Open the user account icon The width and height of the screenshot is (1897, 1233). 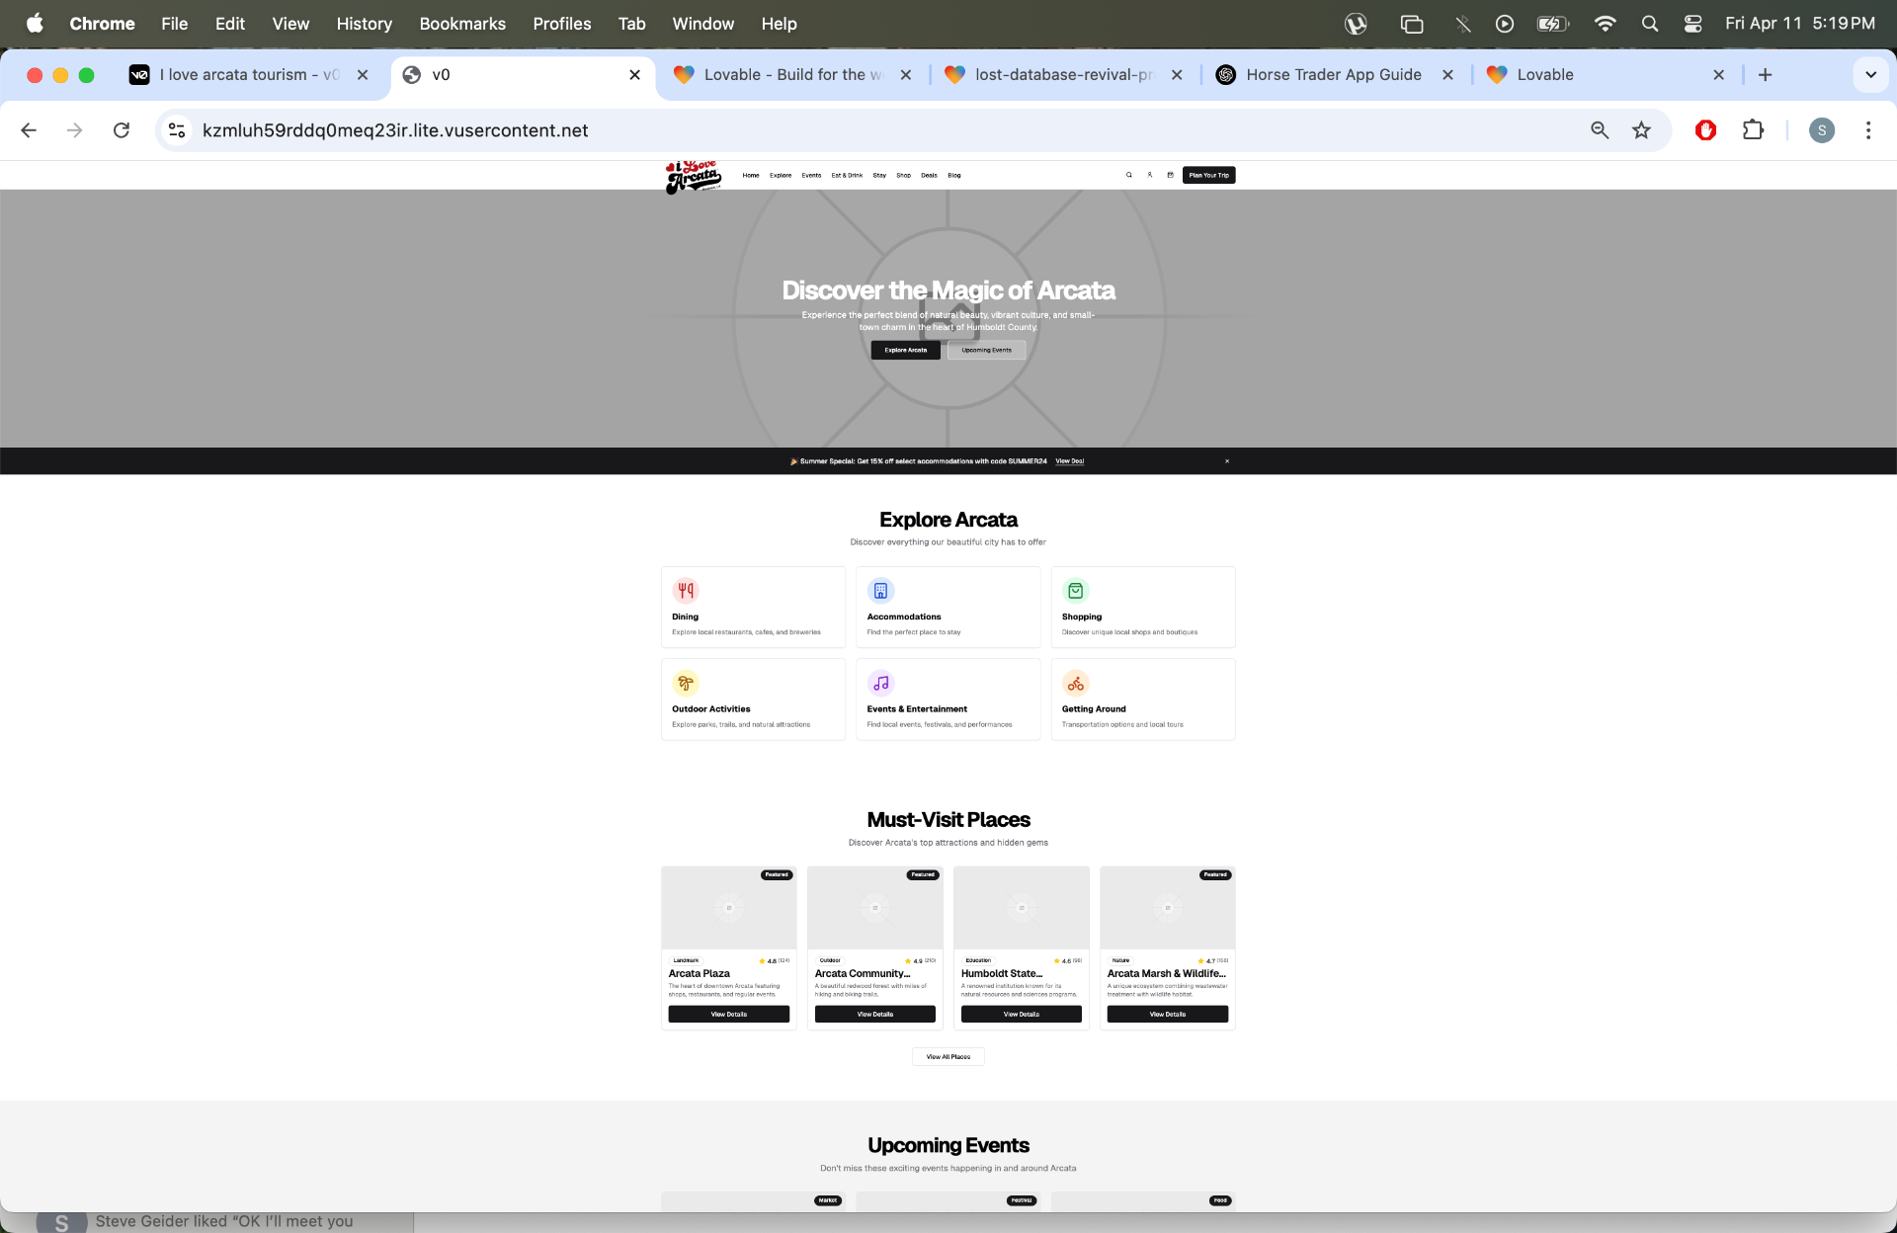point(1149,175)
